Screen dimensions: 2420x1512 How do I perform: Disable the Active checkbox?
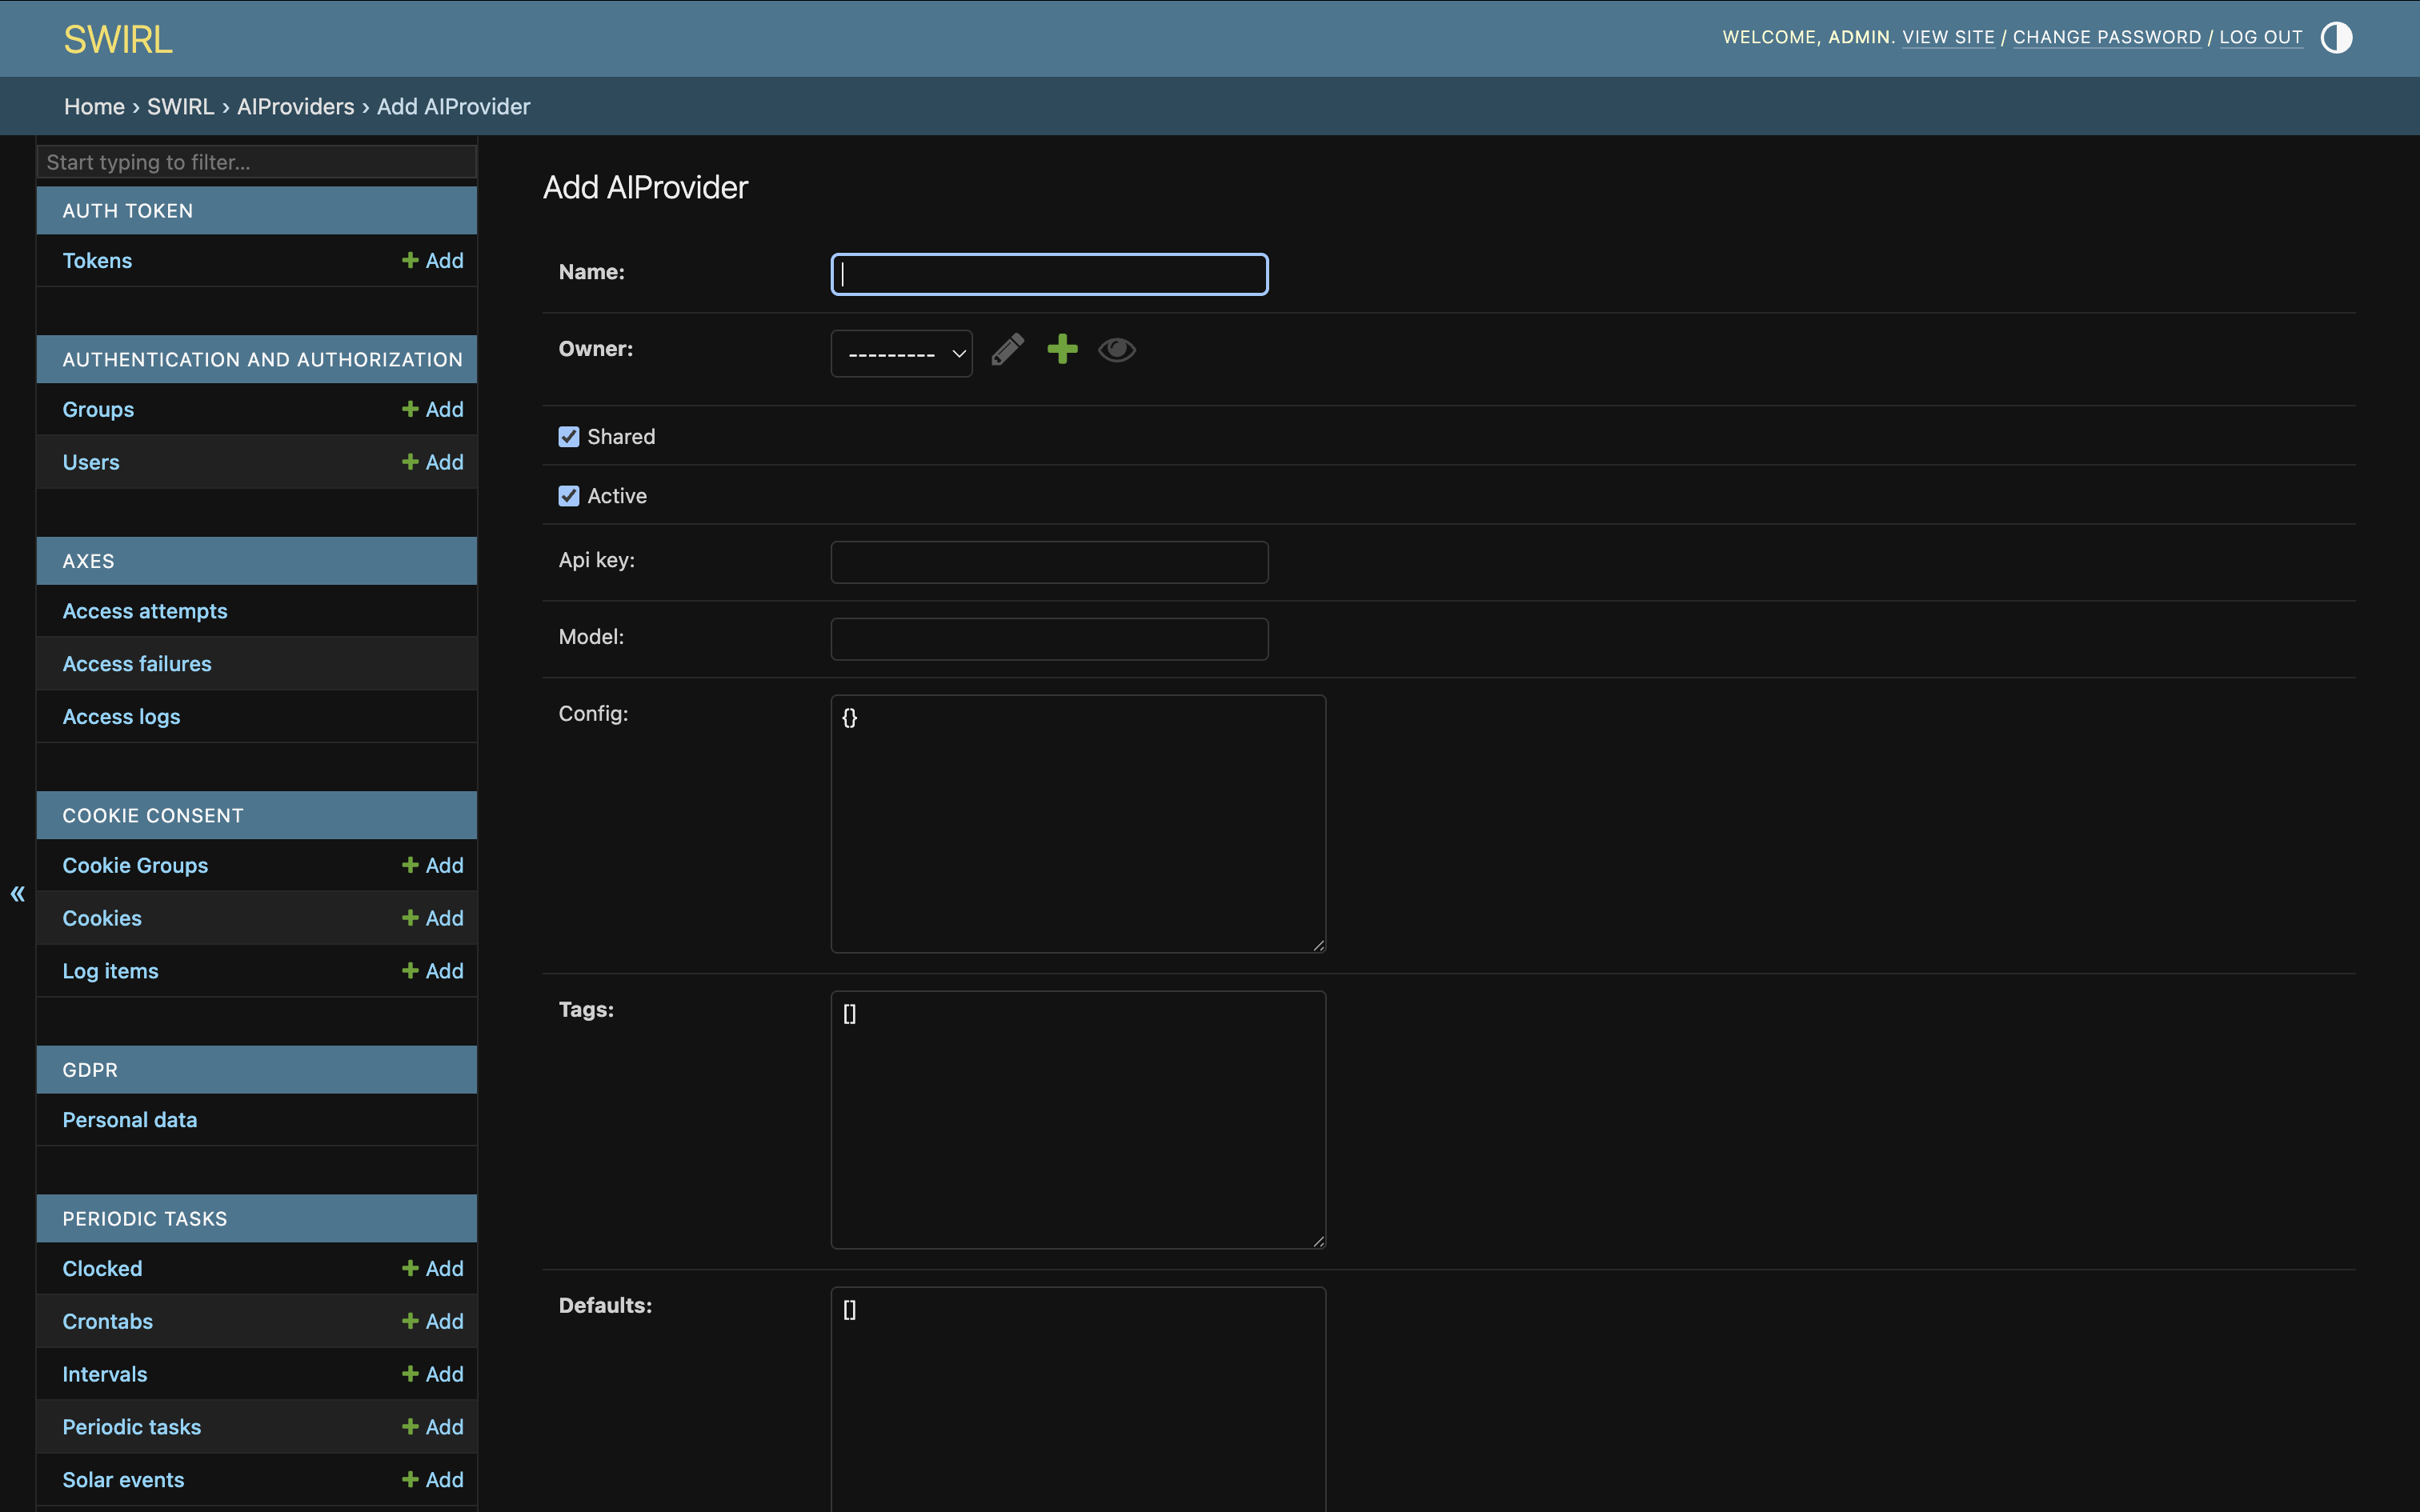[x=568, y=495]
